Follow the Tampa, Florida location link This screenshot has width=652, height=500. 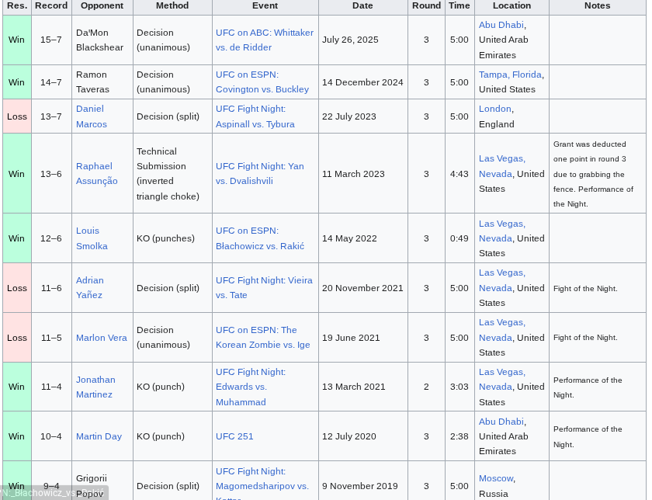510,75
